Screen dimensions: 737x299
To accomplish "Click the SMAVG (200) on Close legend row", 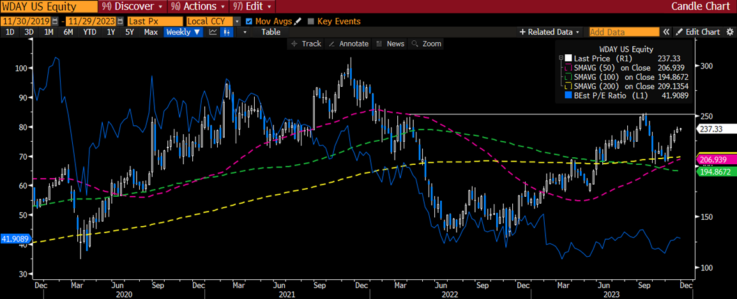I will (x=624, y=86).
